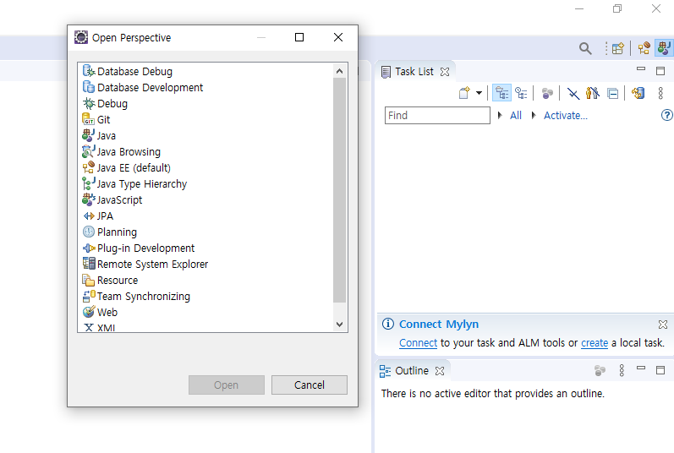Select Team Synchronizing perspective
Image resolution: width=674 pixels, height=453 pixels.
point(136,297)
